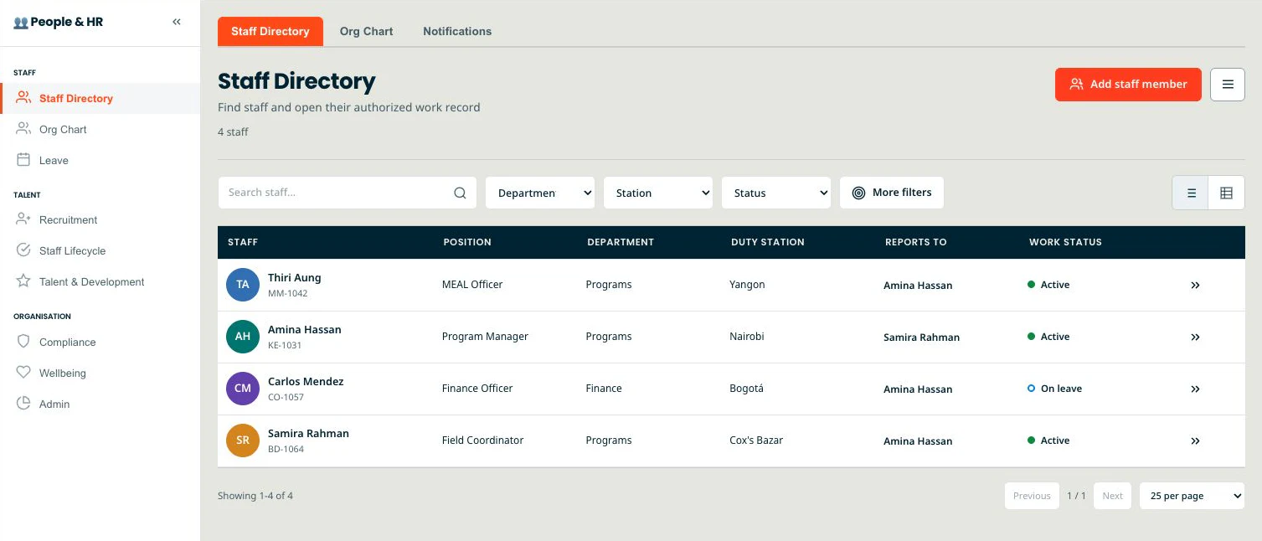Image resolution: width=1262 pixels, height=541 pixels.
Task: Click the MEAL Officer position cell
Action: point(472,285)
